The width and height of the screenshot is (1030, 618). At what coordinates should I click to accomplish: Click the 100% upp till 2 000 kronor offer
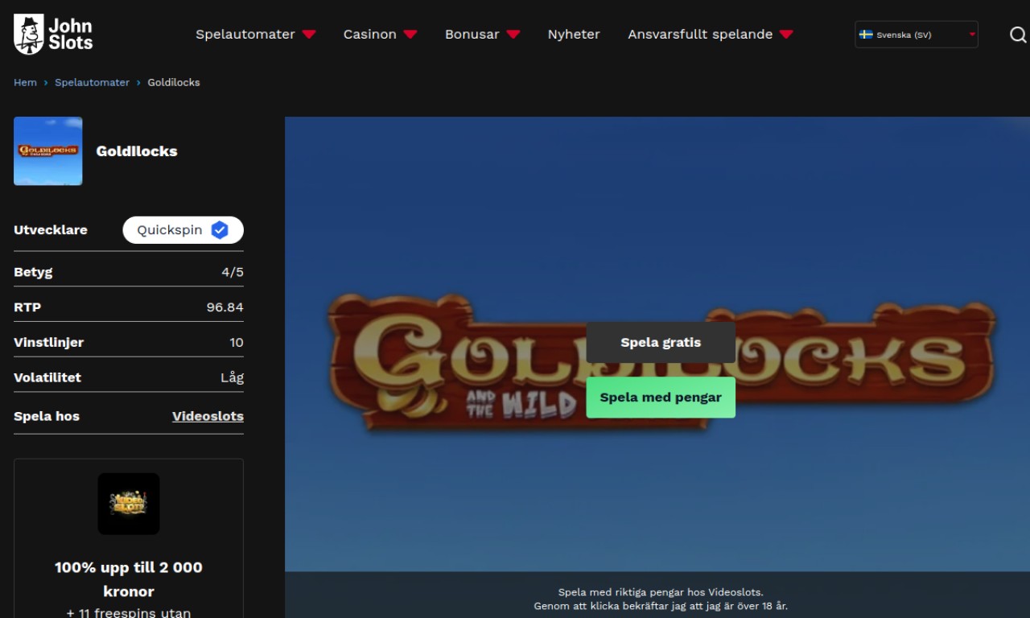click(129, 579)
